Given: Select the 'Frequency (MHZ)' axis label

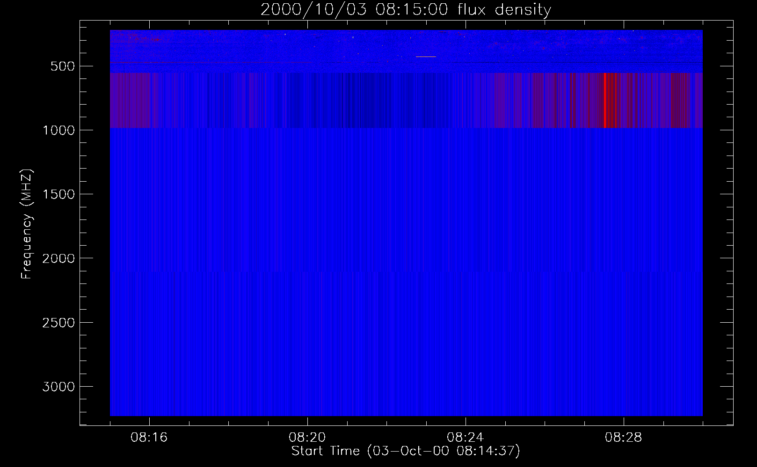Looking at the screenshot, I should point(27,224).
